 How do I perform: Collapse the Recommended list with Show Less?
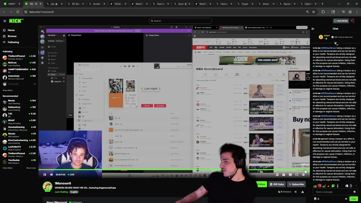tap(31, 168)
